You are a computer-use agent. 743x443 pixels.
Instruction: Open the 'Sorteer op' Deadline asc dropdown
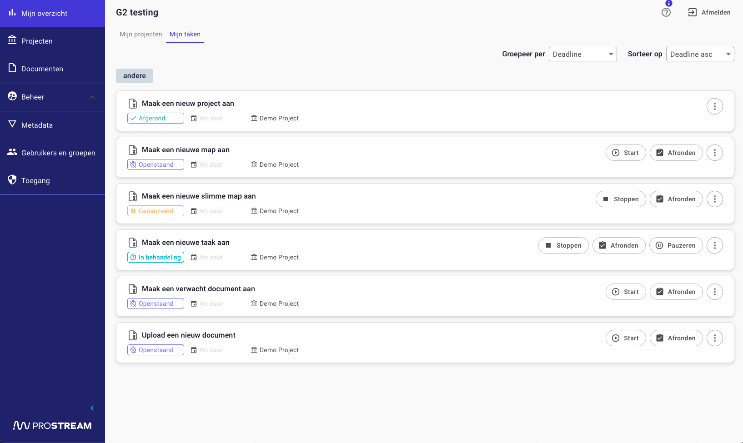[700, 54]
